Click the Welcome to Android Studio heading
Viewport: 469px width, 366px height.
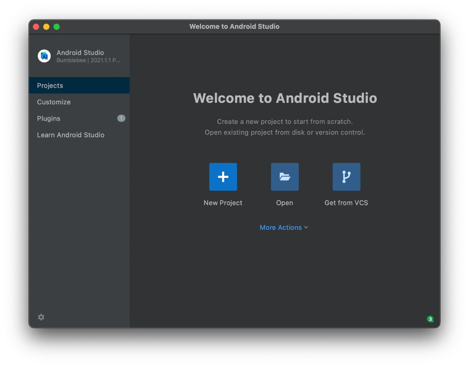[285, 98]
